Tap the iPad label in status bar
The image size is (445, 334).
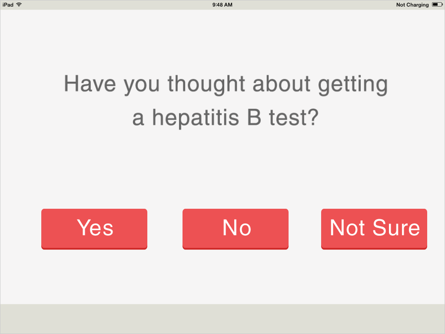tap(8, 4)
